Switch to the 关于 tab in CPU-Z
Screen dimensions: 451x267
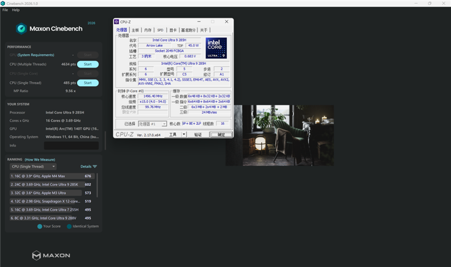204,30
